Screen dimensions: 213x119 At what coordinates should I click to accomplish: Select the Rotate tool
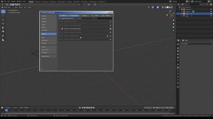pyautogui.click(x=3, y=23)
